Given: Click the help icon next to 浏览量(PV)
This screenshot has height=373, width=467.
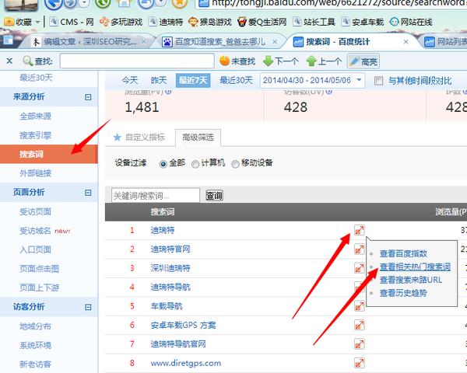Looking at the screenshot, I should (x=168, y=92).
